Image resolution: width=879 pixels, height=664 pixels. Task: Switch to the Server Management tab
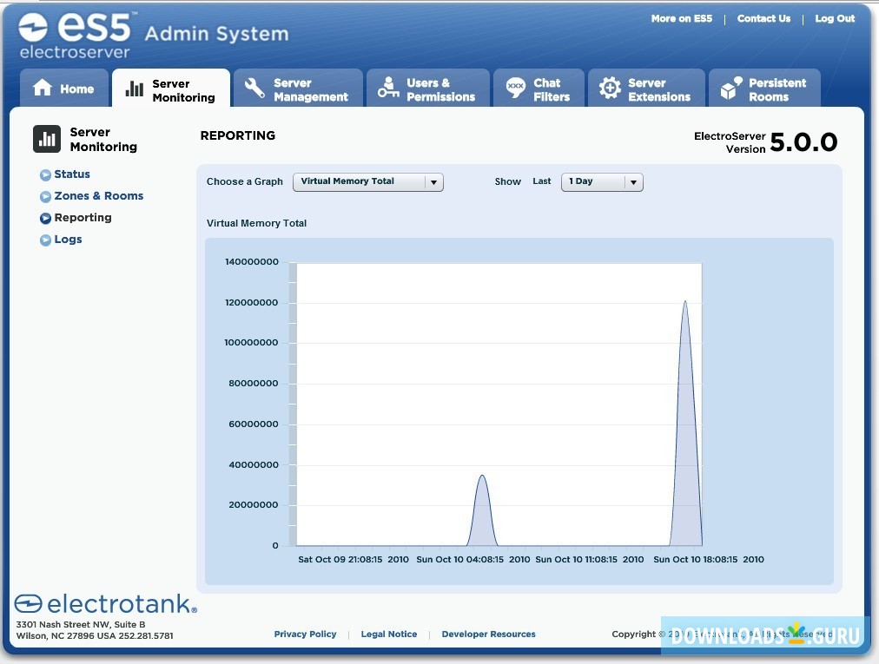tap(310, 90)
